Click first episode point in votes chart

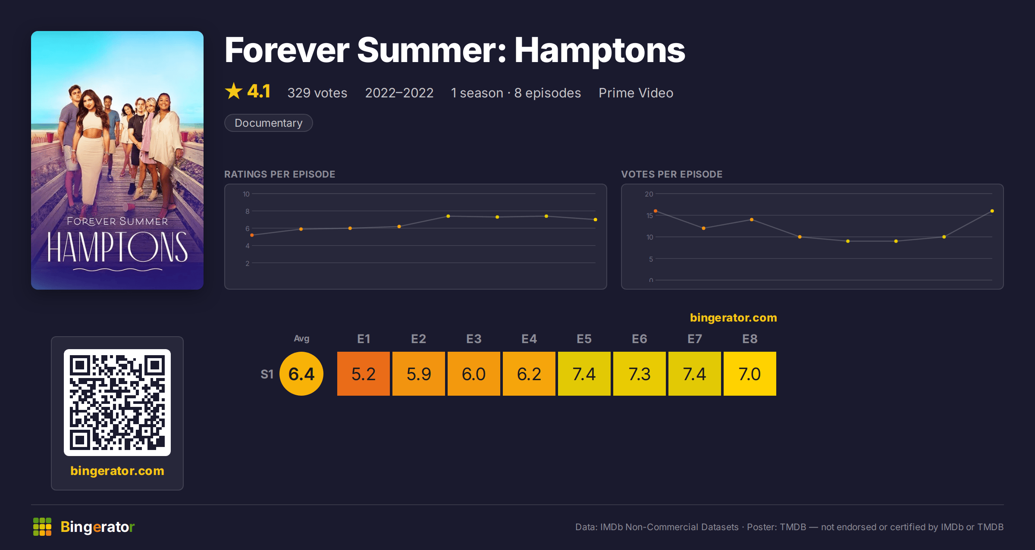[x=655, y=211]
